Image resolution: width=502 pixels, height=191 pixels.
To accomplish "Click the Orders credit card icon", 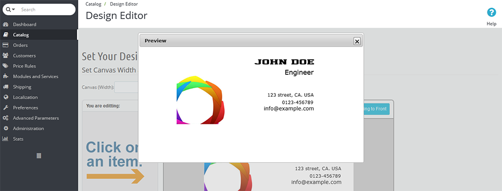I will [x=6, y=45].
